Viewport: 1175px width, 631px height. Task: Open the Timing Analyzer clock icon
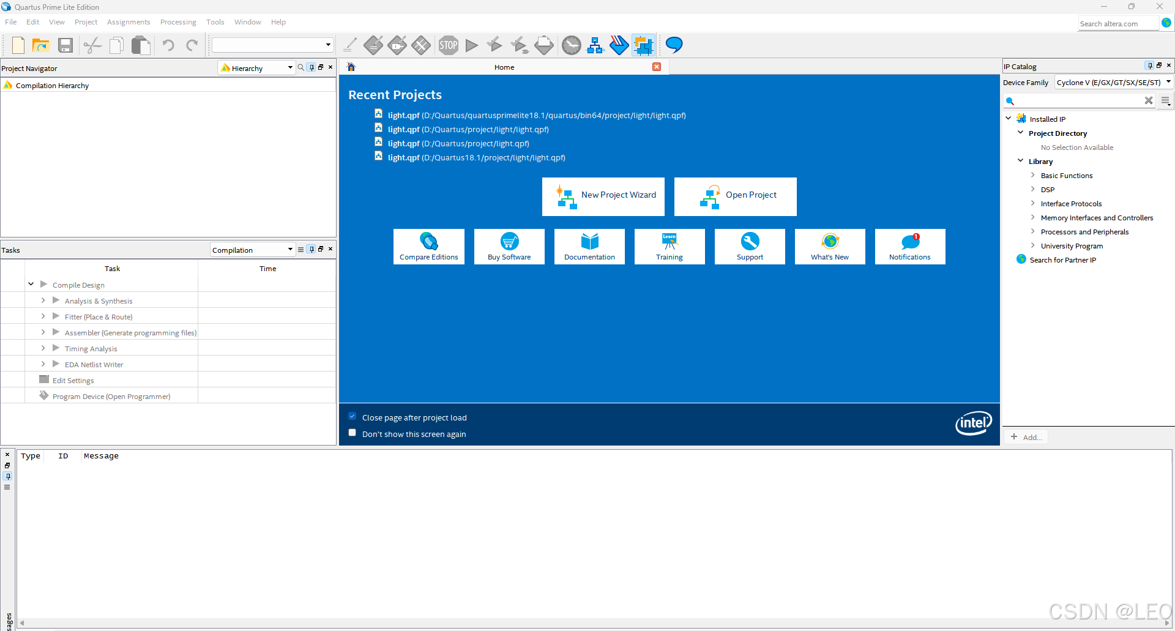pyautogui.click(x=572, y=45)
